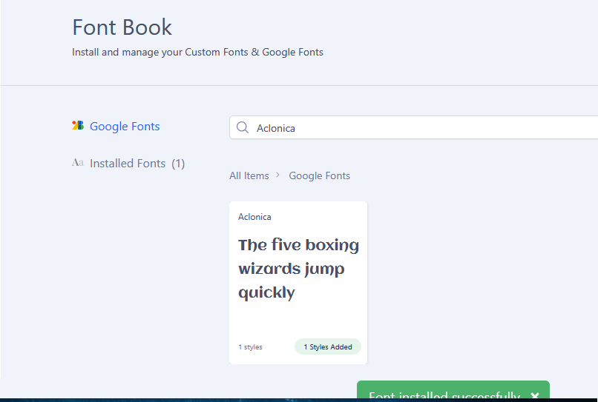Viewport: 598px width, 402px height.
Task: Click the 1 styles count on card
Action: coord(250,347)
